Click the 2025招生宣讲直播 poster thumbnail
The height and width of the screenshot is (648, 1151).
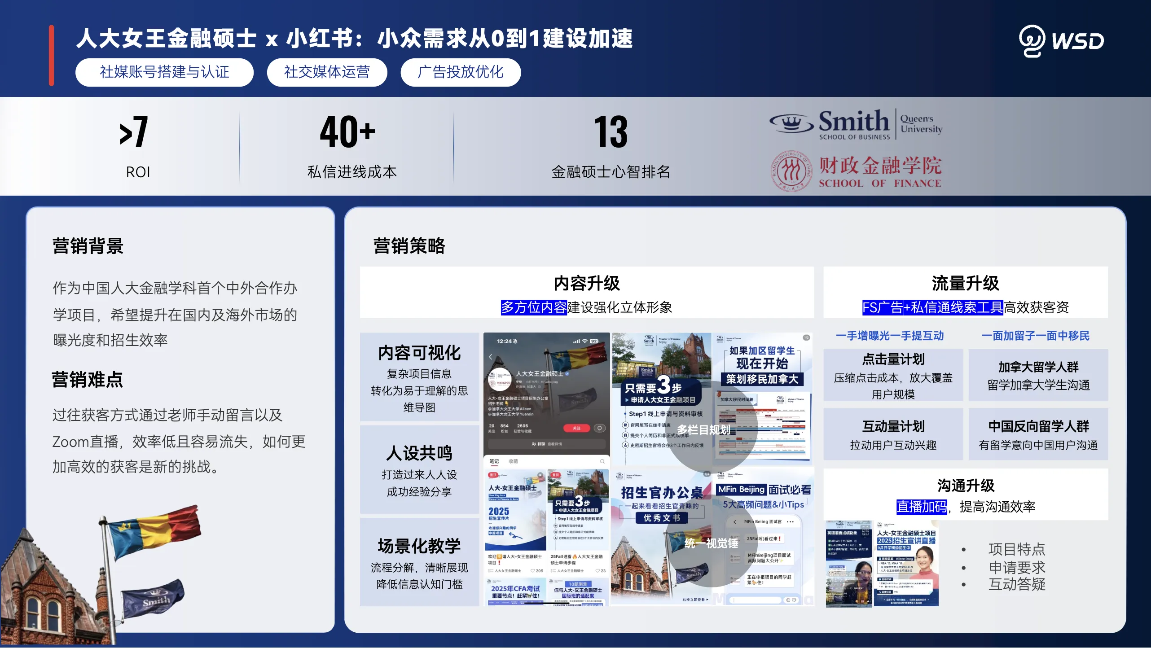[x=906, y=564]
